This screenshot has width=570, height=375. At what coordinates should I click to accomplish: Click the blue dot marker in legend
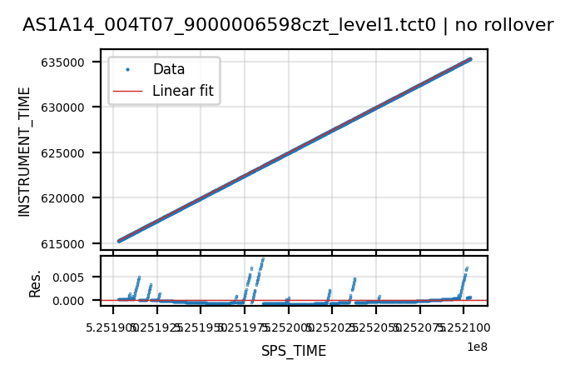point(127,69)
